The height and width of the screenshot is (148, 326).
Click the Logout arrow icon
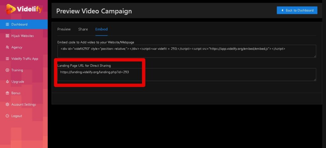pyautogui.click(x=7, y=116)
